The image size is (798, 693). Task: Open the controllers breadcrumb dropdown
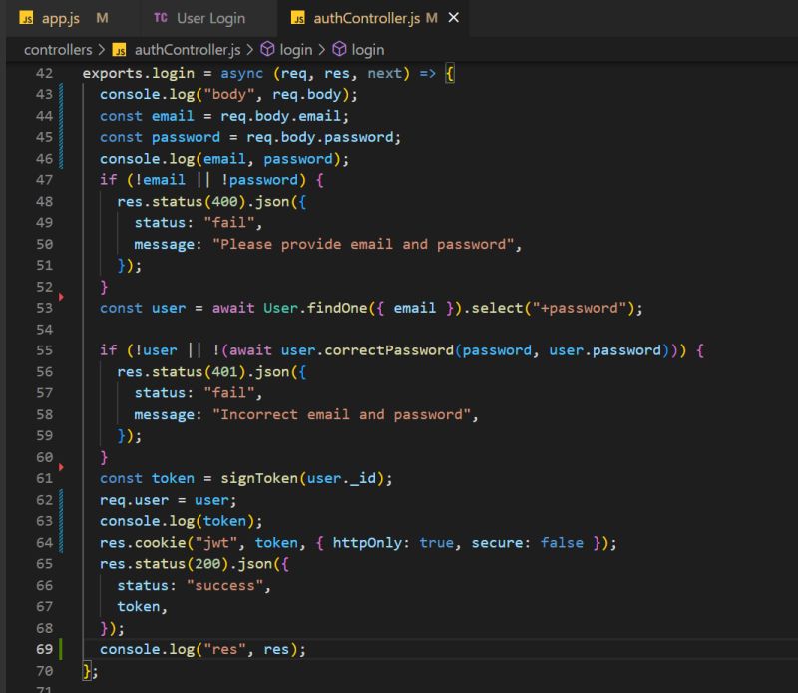coord(60,48)
